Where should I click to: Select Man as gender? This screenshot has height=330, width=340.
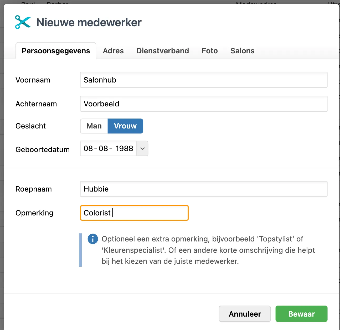94,126
